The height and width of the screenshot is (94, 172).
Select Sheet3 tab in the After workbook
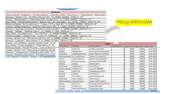click(x=77, y=91)
